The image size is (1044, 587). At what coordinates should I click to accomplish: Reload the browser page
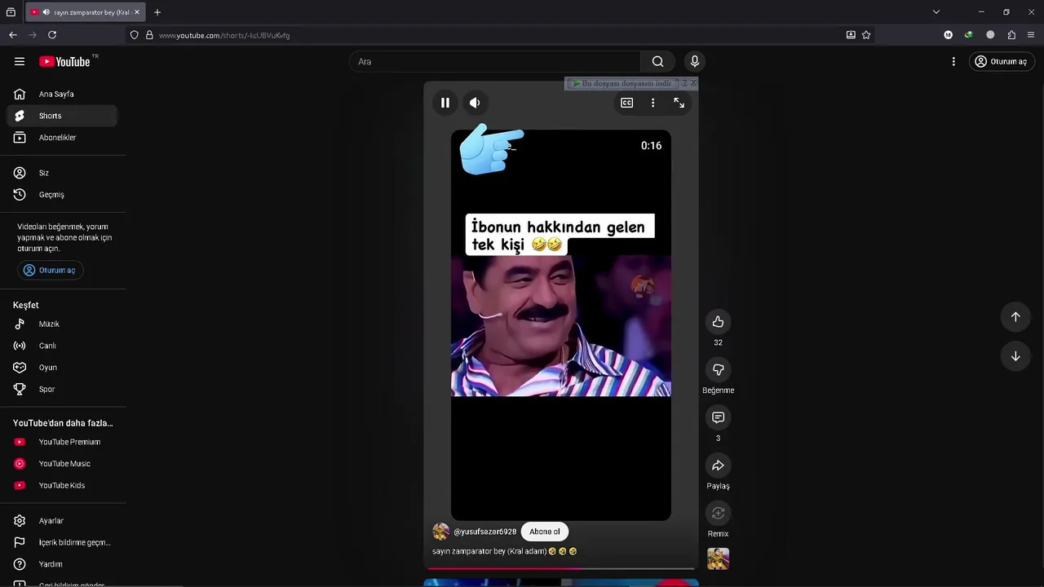52,35
